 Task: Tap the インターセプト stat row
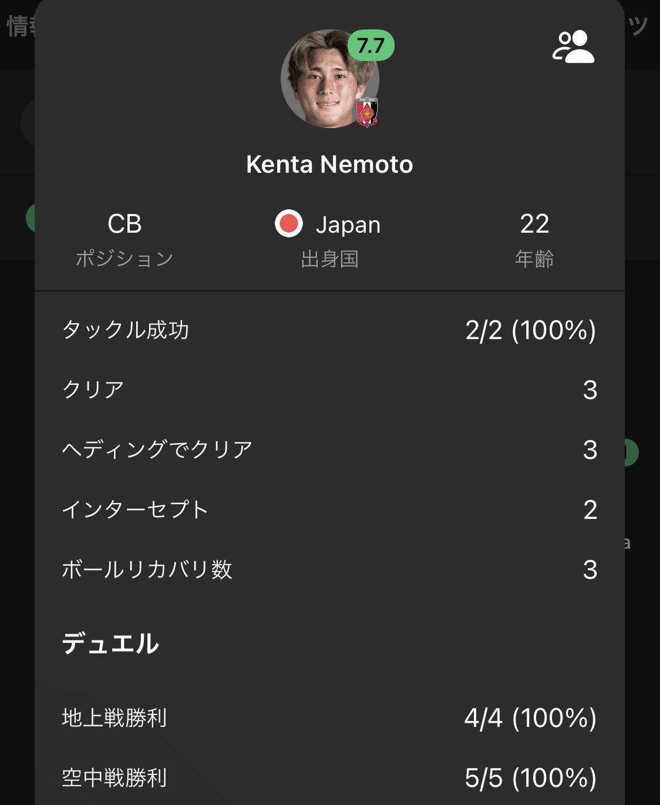[329, 510]
